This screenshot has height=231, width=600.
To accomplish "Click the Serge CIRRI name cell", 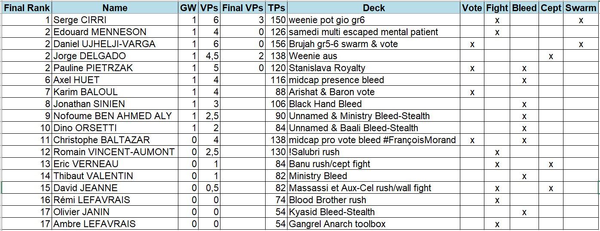I will [x=80, y=20].
